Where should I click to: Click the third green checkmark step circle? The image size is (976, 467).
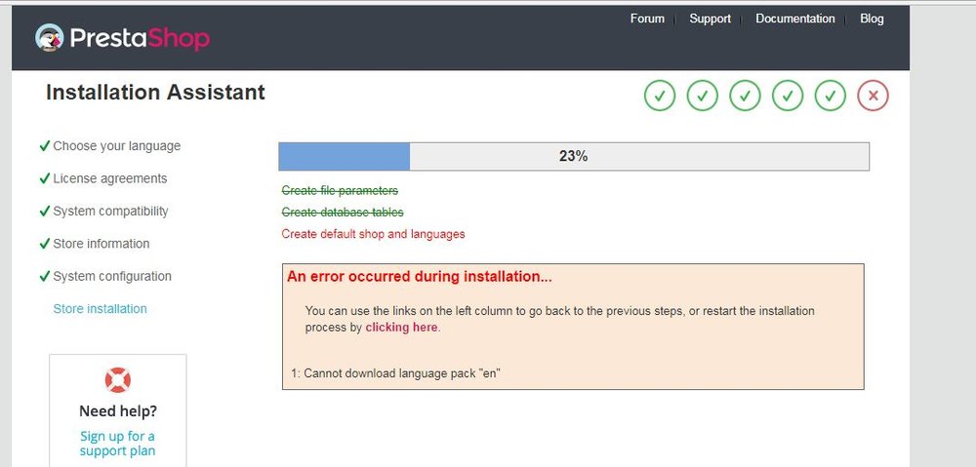coord(745,96)
